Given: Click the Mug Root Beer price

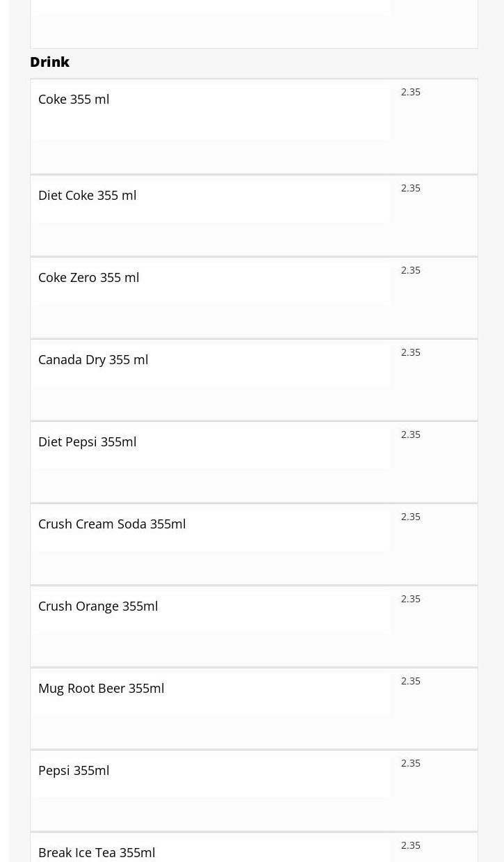Looking at the screenshot, I should click(x=411, y=681).
